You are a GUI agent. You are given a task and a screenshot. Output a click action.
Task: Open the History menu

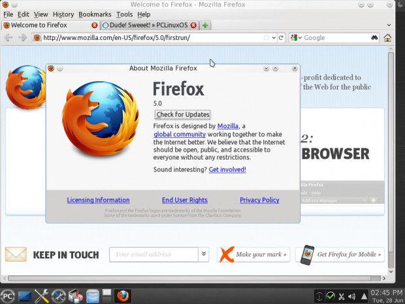(x=63, y=14)
